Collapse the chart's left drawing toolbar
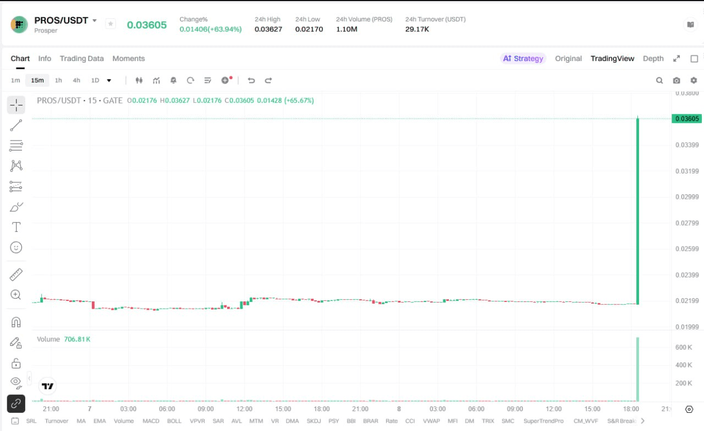 [x=29, y=378]
